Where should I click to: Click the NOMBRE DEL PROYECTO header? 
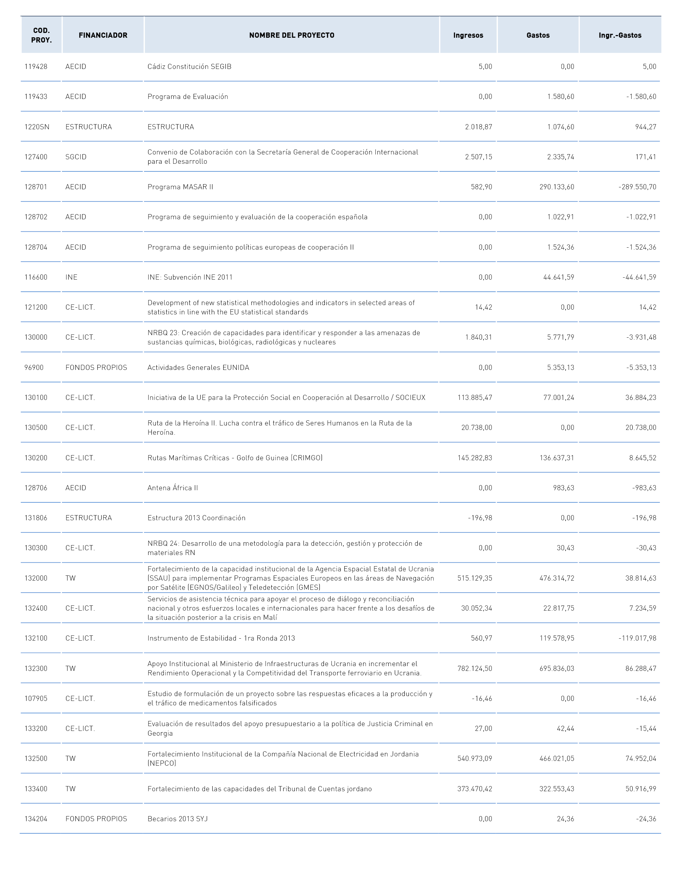(x=291, y=35)
